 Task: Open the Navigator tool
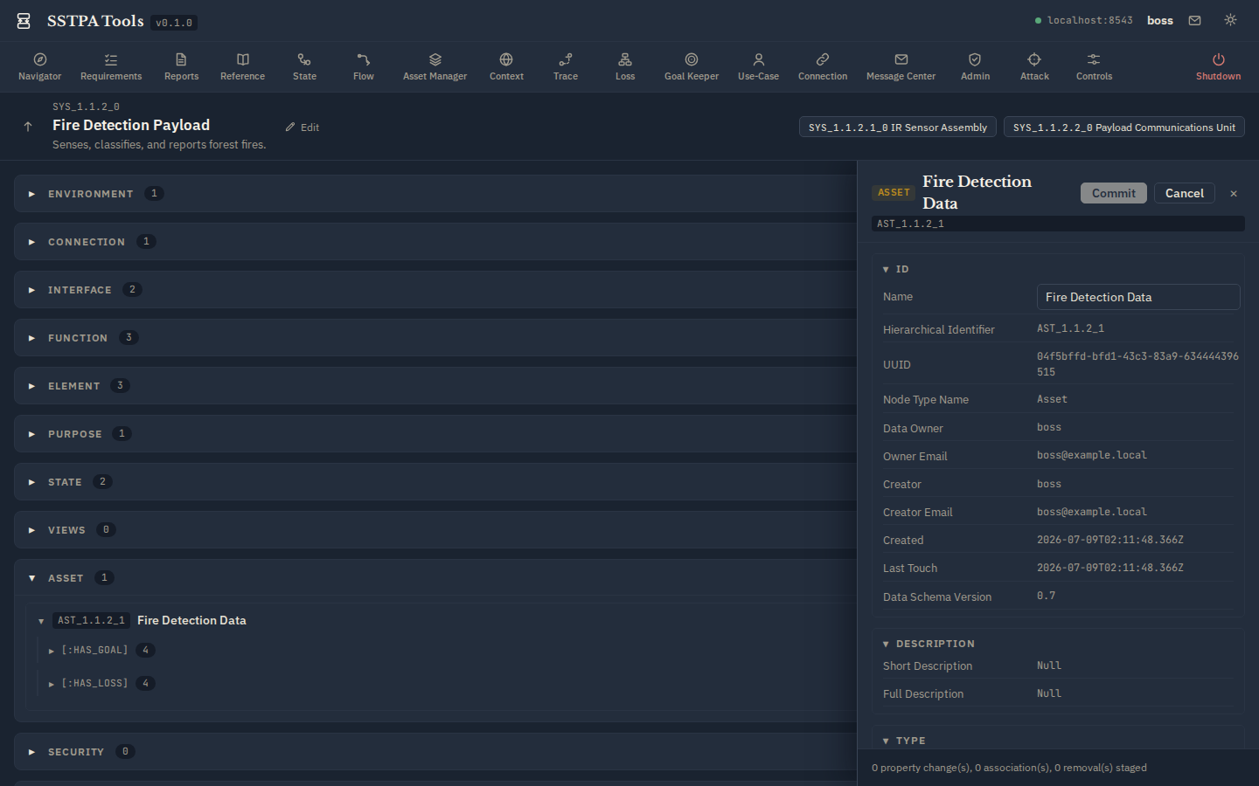[x=40, y=66]
